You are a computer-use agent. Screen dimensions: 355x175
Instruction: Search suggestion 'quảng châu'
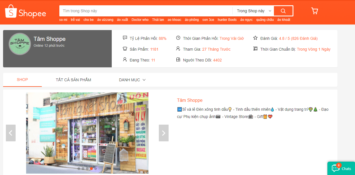(265, 20)
